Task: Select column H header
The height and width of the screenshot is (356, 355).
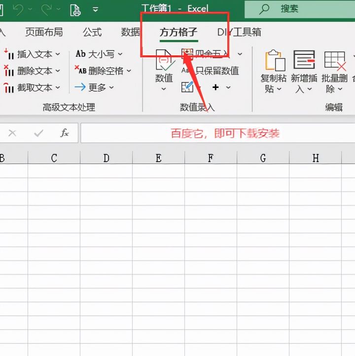Action: pos(316,158)
